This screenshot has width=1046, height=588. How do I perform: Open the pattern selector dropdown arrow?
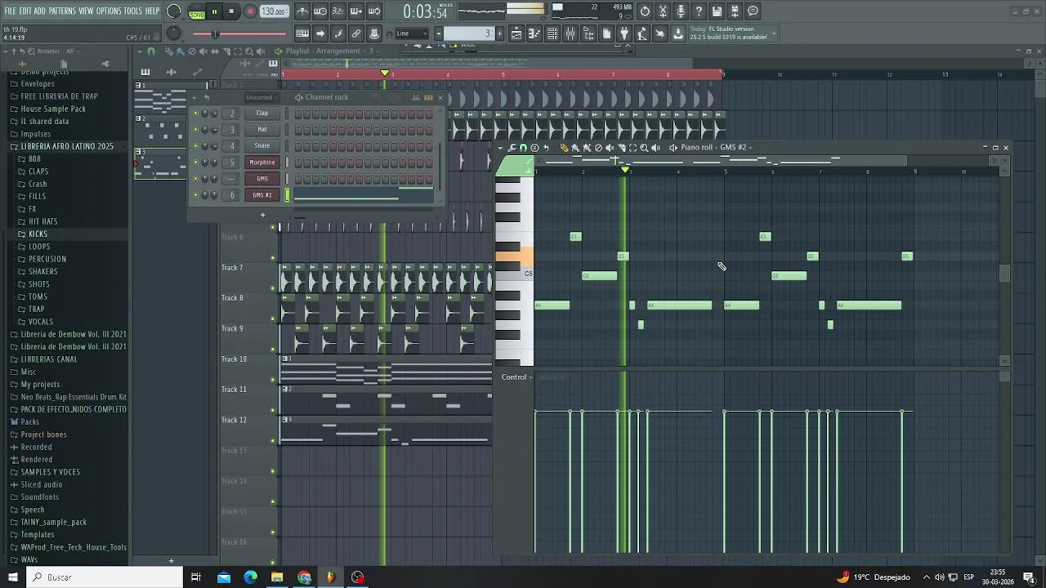438,33
